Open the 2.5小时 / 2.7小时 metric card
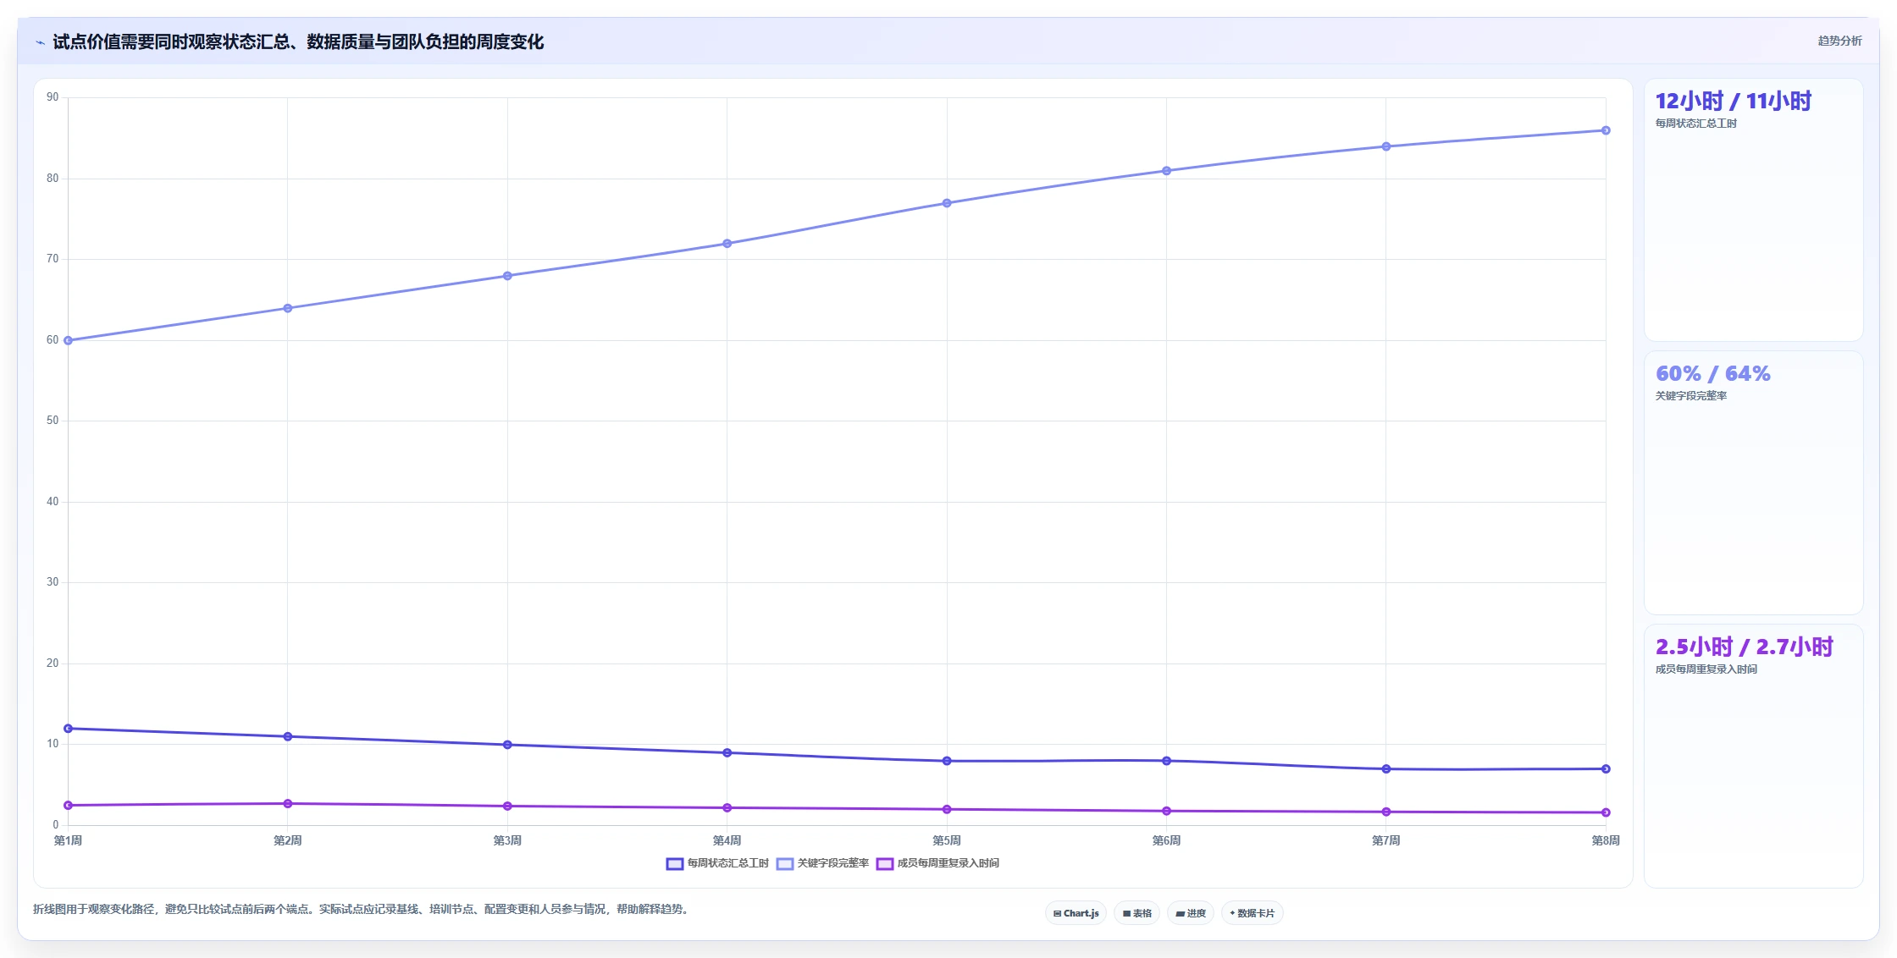 click(1753, 756)
